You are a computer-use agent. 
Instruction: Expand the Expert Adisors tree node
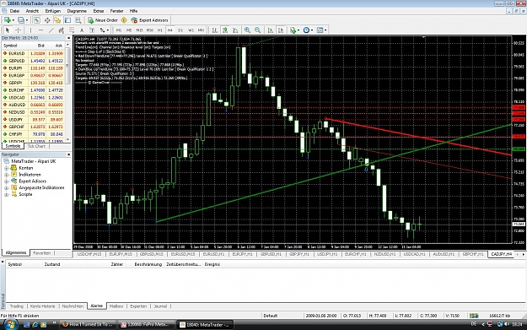pyautogui.click(x=7, y=181)
